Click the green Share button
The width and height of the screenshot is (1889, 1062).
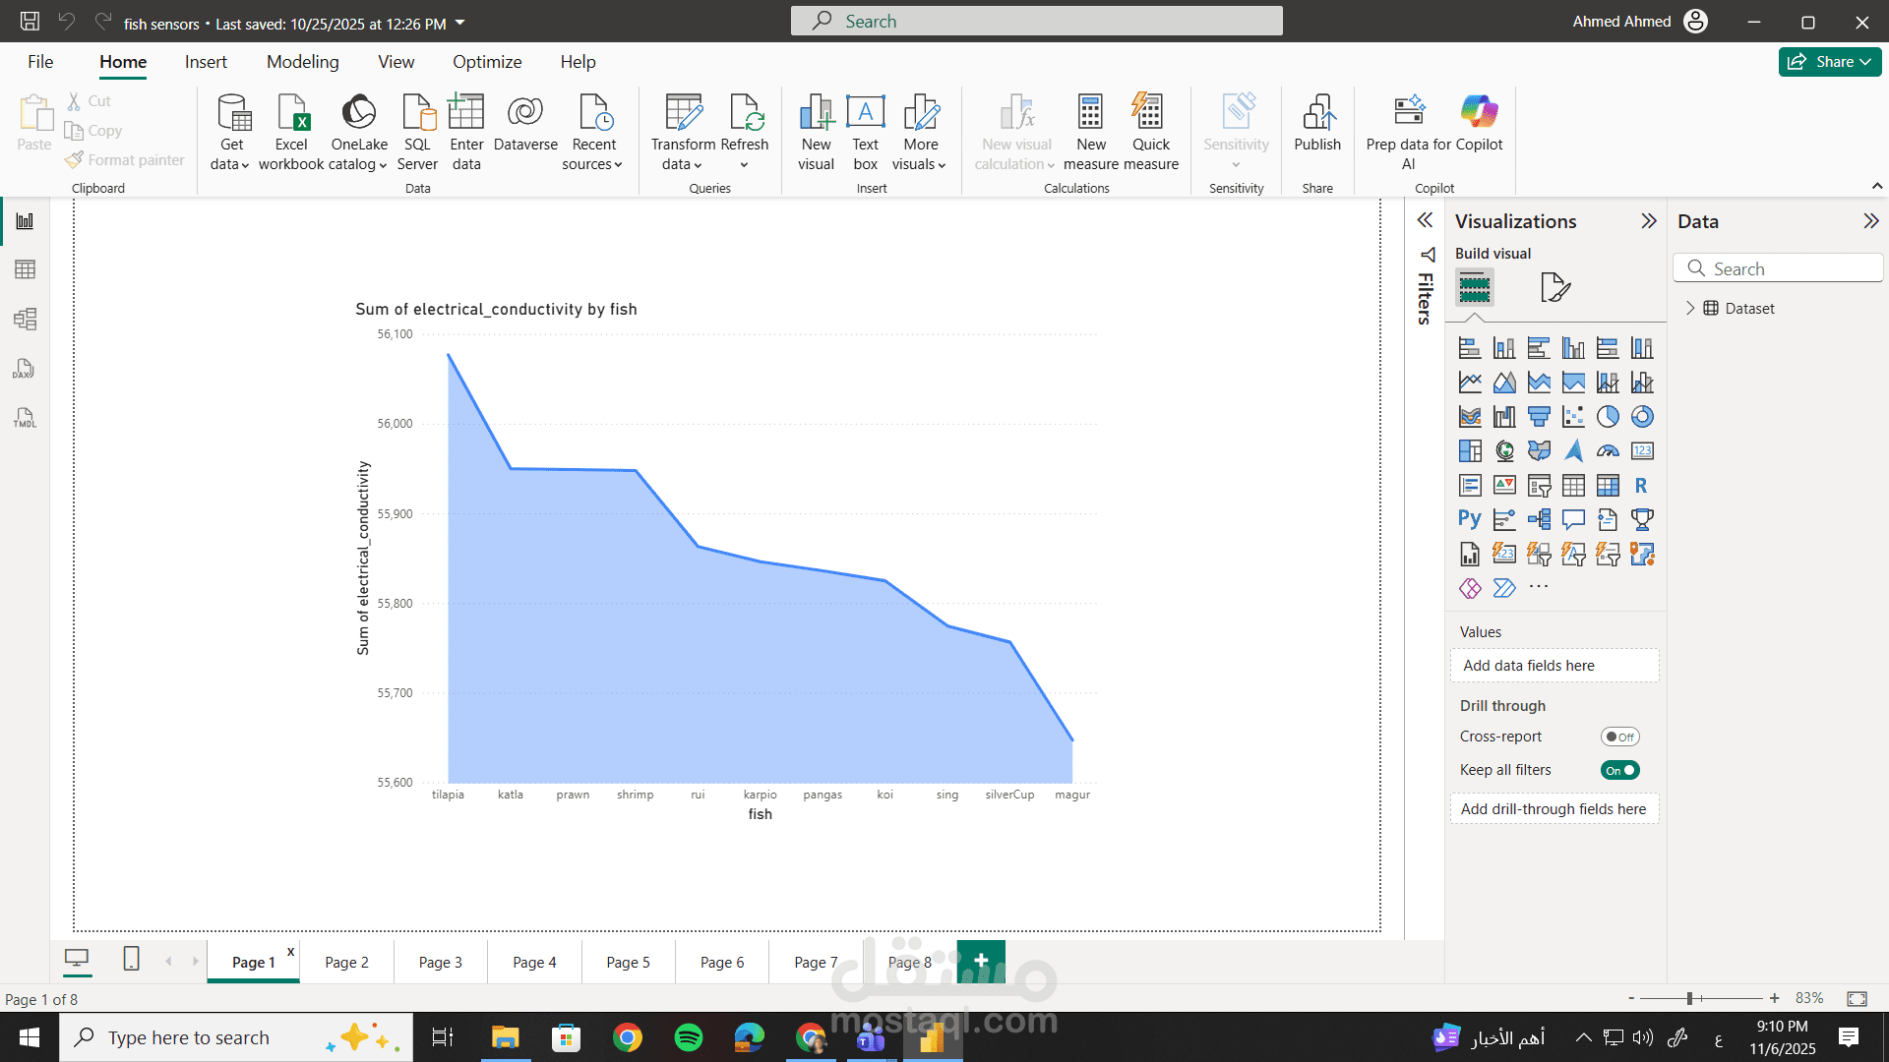pos(1829,62)
